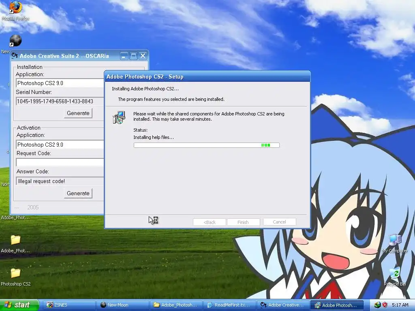415x311 pixels.
Task: Open the New Moon browser desktop icon
Action: 15,40
